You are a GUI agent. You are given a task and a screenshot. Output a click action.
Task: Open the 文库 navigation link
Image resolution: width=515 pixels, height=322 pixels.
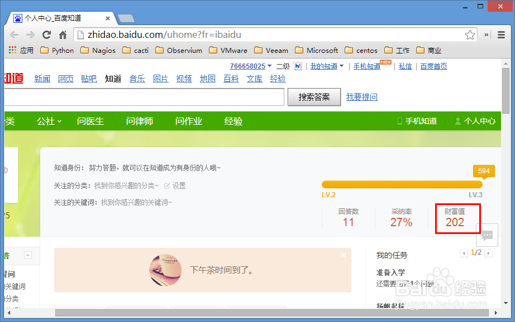(x=255, y=79)
